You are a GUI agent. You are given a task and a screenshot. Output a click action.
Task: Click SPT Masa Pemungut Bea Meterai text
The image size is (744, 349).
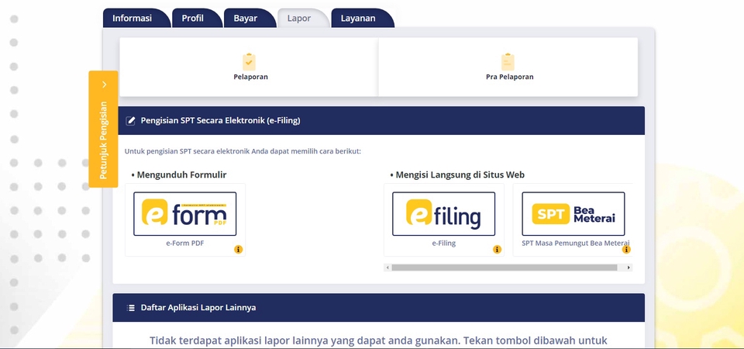click(576, 243)
